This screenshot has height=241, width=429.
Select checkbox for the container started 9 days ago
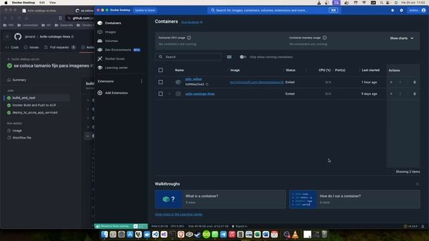161,94
